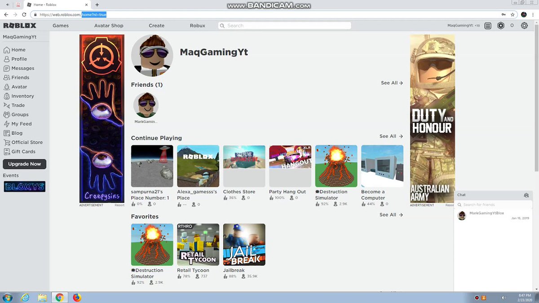Click the Duty and Honour advertisement

pos(432,119)
